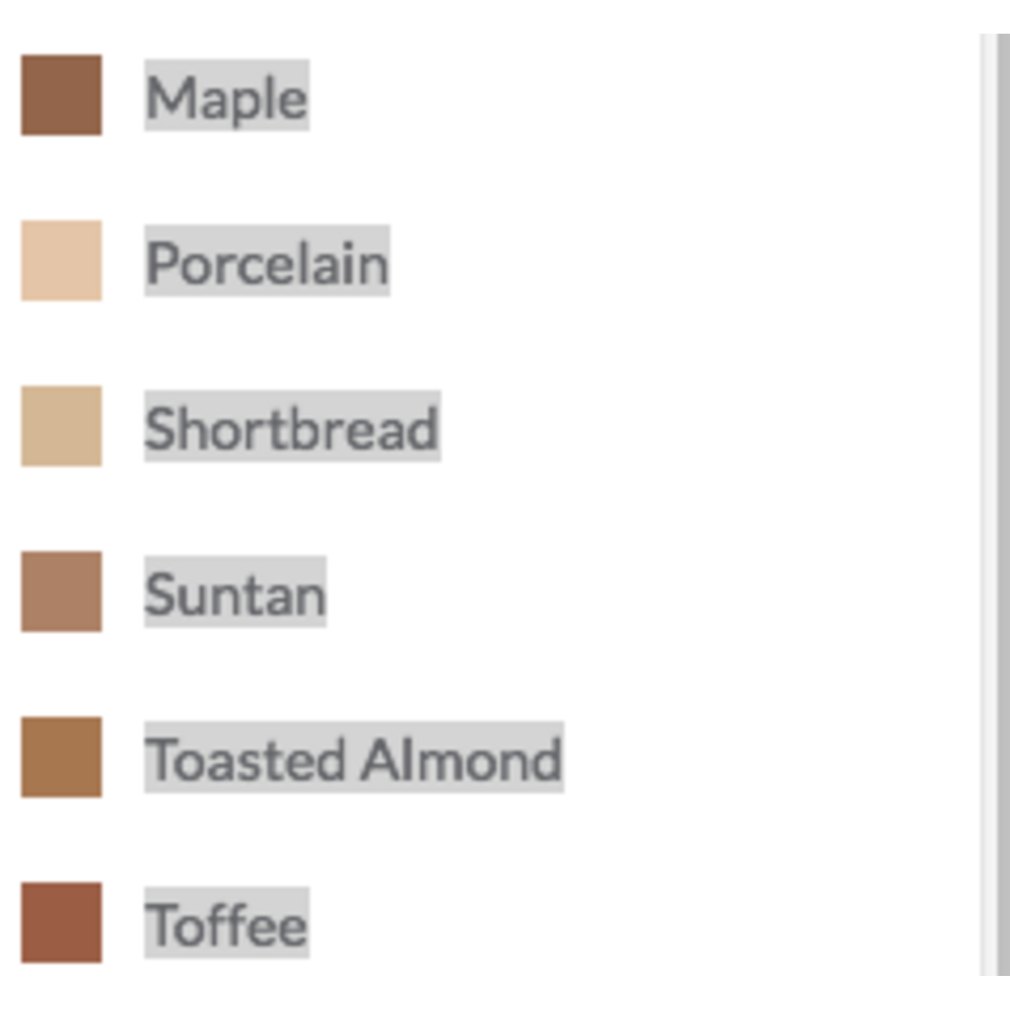
Task: Choose the Shortbread color square
Action: click(x=61, y=426)
